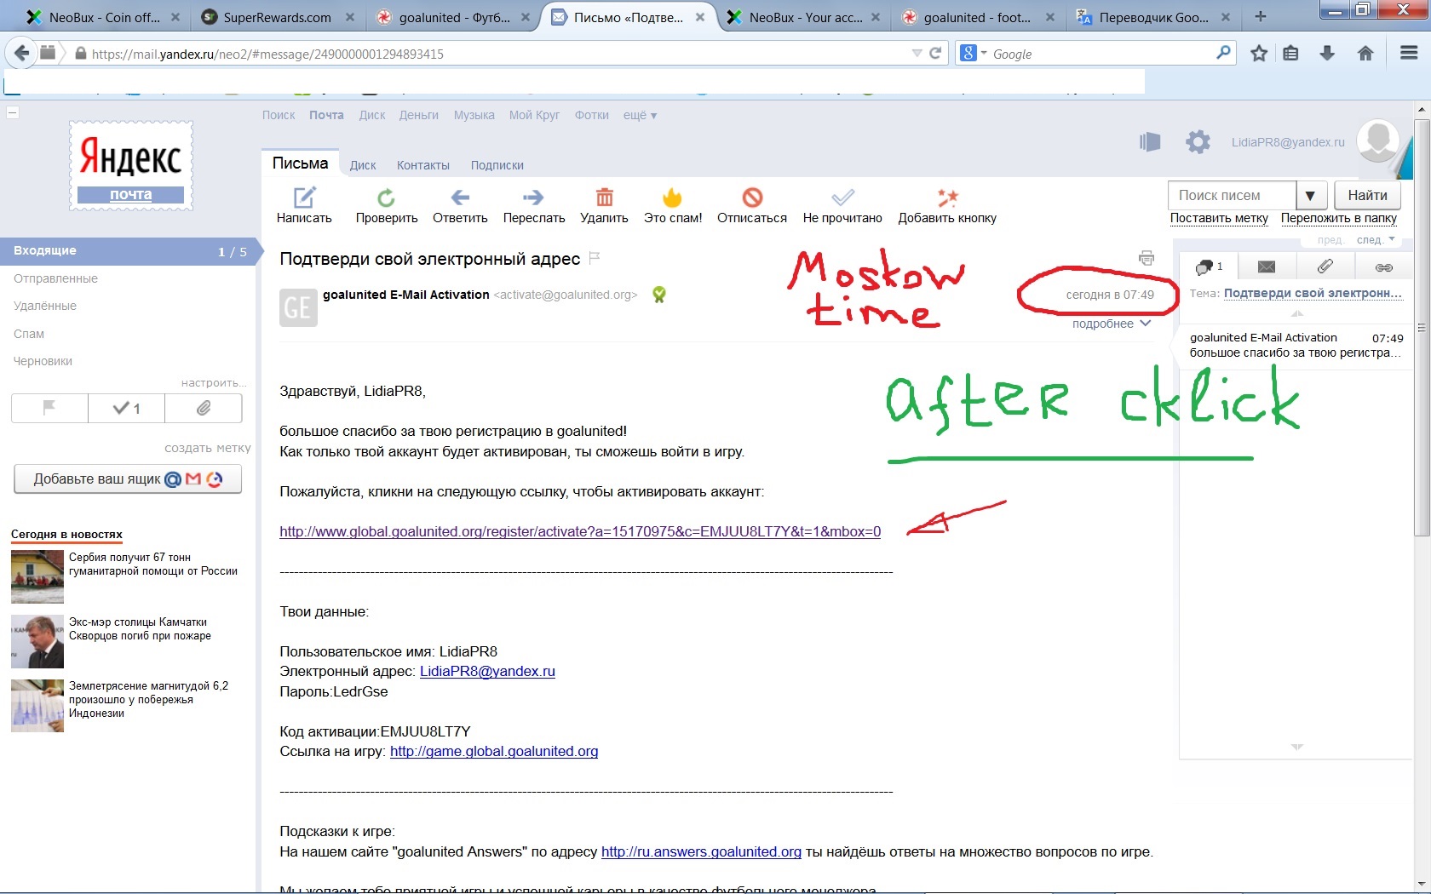The width and height of the screenshot is (1431, 894).
Task: Open the Спам folder
Action: click(x=29, y=334)
